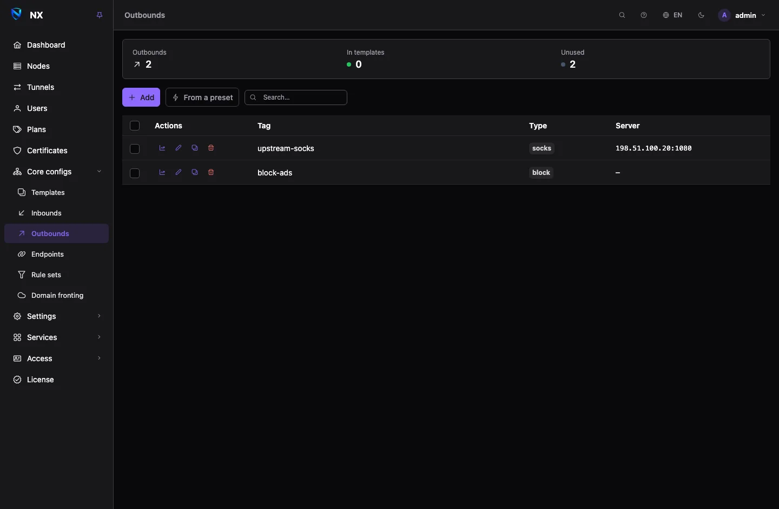Image resolution: width=779 pixels, height=509 pixels.
Task: Open the admin account menu
Action: tap(742, 15)
